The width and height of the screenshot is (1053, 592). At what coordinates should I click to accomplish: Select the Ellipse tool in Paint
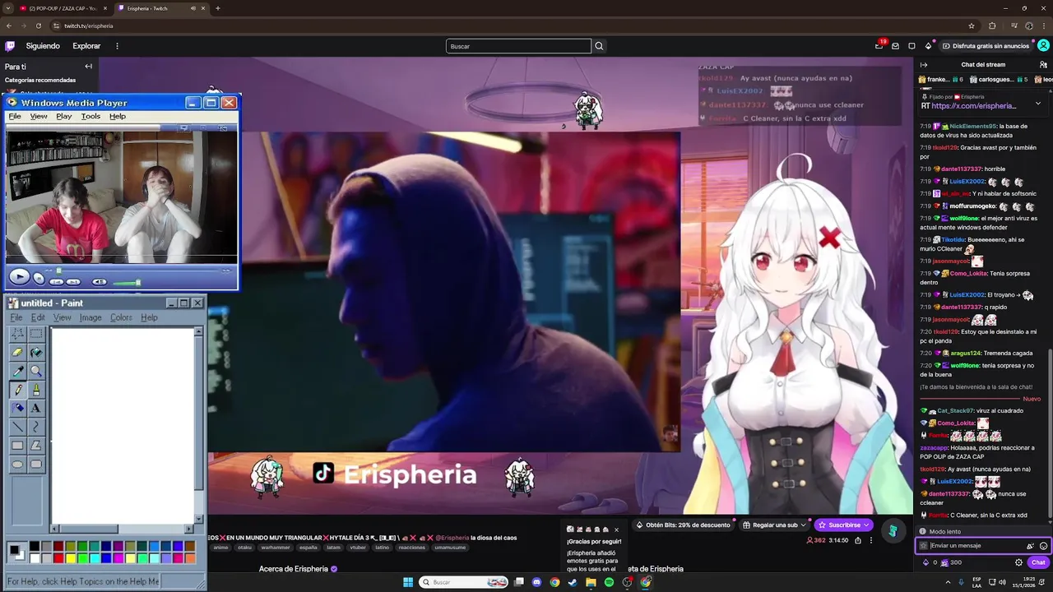coord(17,464)
